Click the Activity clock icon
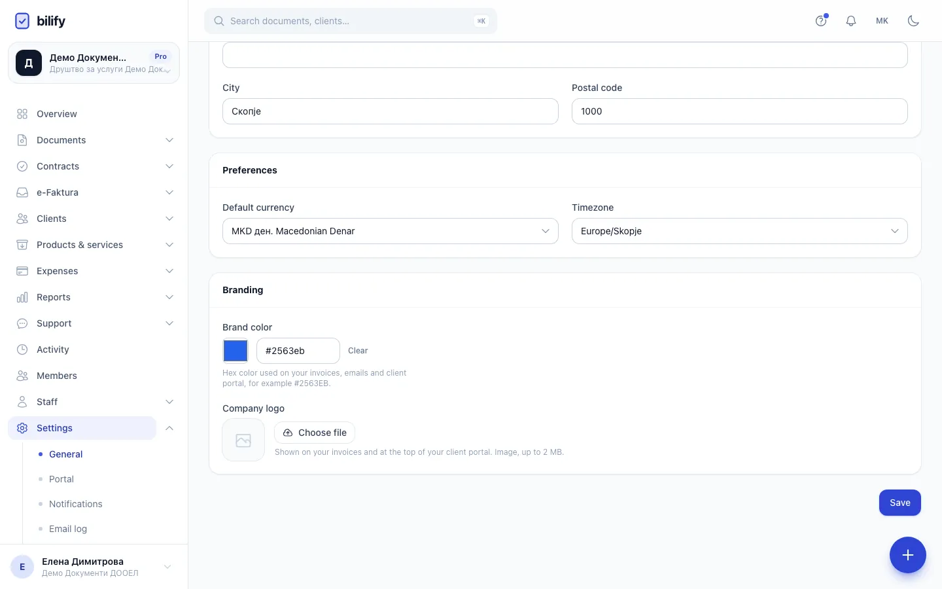942x589 pixels. 22,349
